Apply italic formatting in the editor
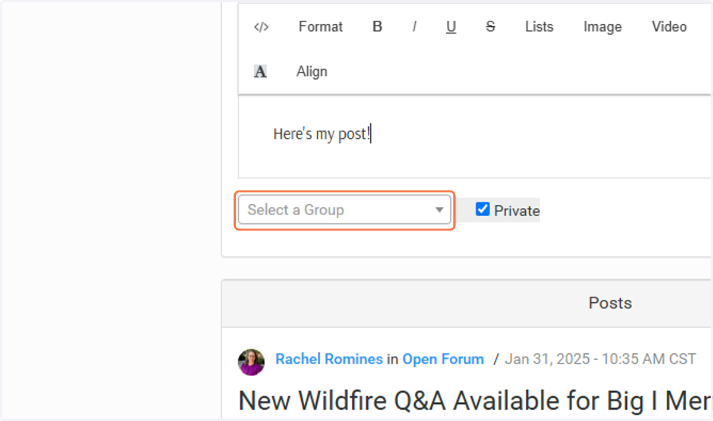Image resolution: width=713 pixels, height=421 pixels. (x=414, y=27)
